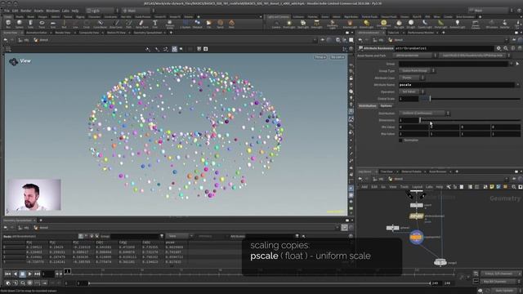The image size is (523, 294).
Task: Click the timeline range slider bar
Action: 259,283
